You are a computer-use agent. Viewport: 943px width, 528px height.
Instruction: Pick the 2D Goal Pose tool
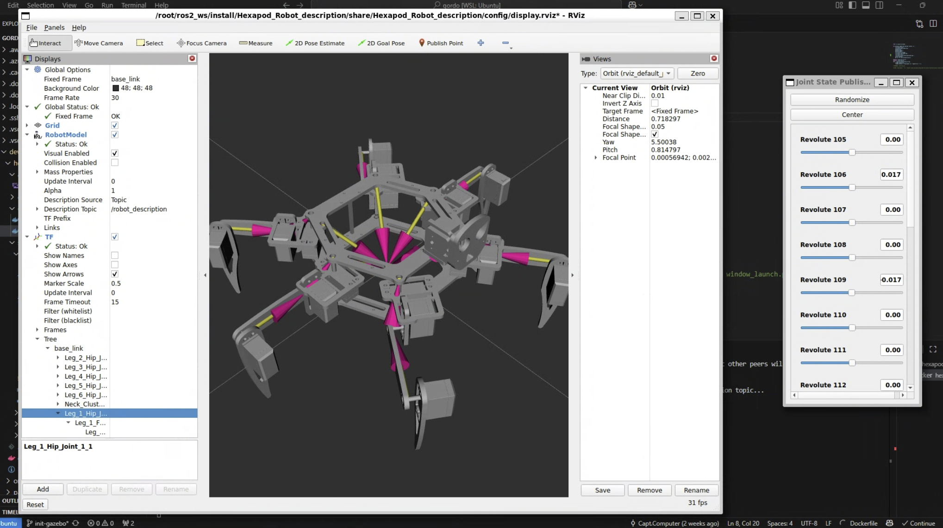point(381,43)
